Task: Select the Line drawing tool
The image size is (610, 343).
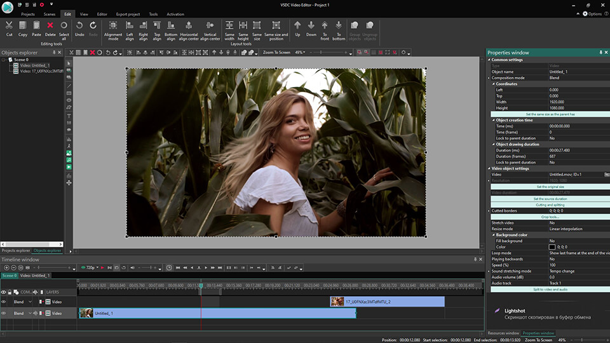Action: [x=69, y=86]
